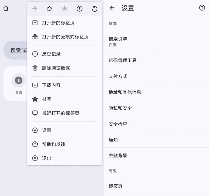The width and height of the screenshot is (209, 196).
Task: Bookmark this page with the star icon
Action: coord(49,9)
